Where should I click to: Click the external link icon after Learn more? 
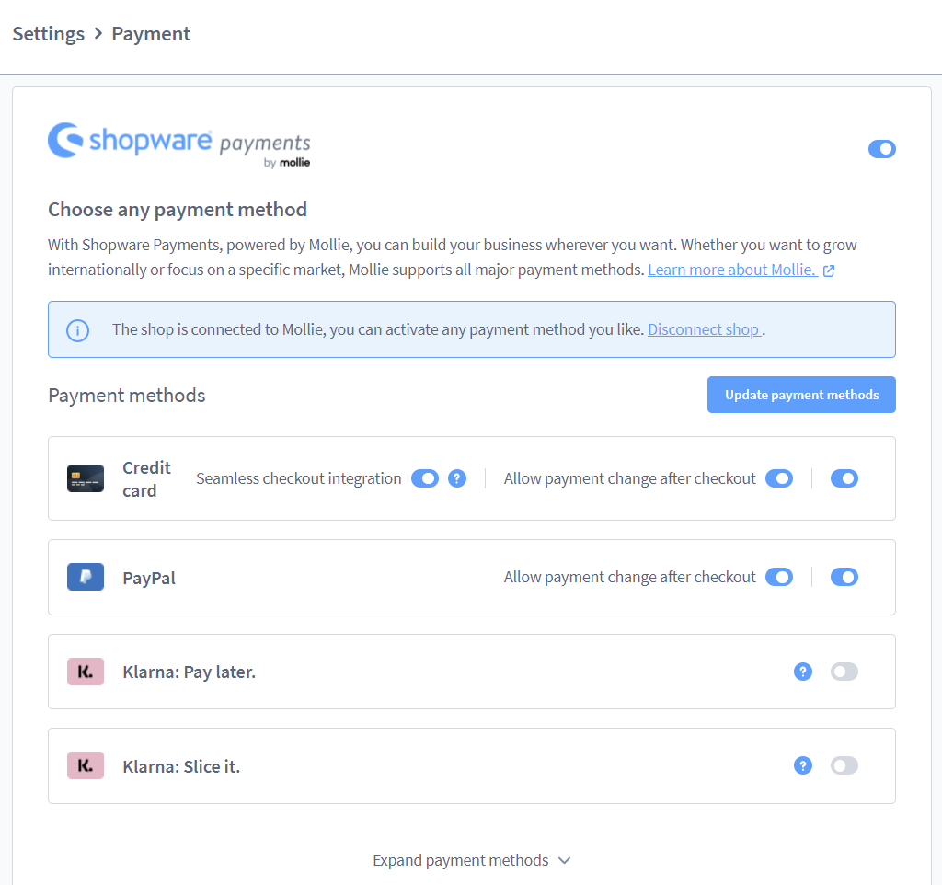click(x=828, y=270)
